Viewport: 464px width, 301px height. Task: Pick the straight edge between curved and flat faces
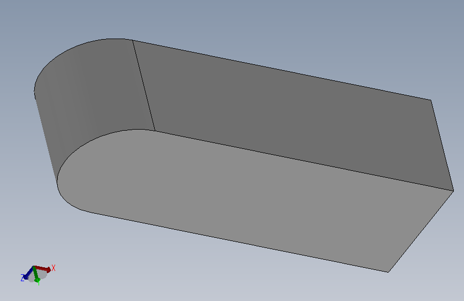click(144, 85)
